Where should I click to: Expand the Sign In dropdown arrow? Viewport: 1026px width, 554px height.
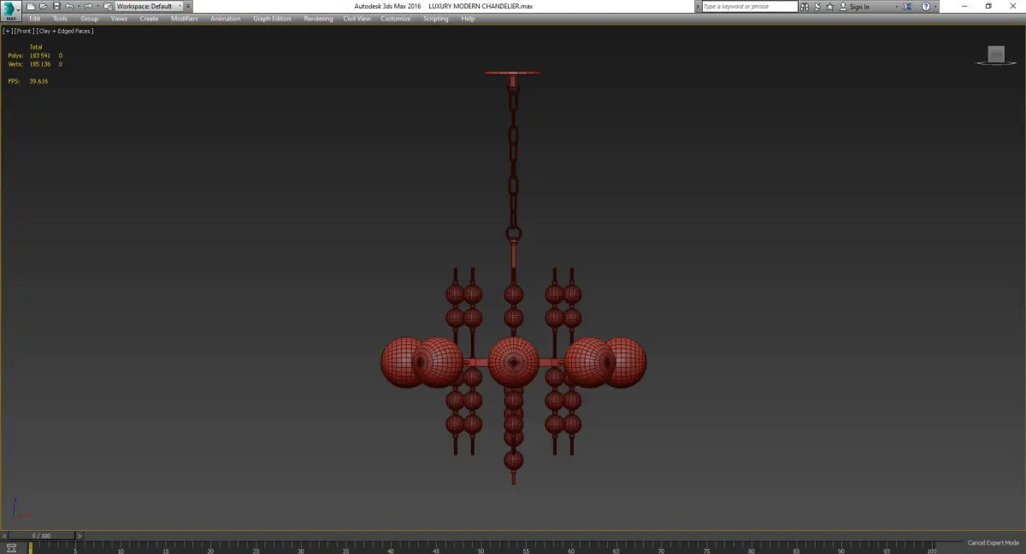[x=896, y=7]
